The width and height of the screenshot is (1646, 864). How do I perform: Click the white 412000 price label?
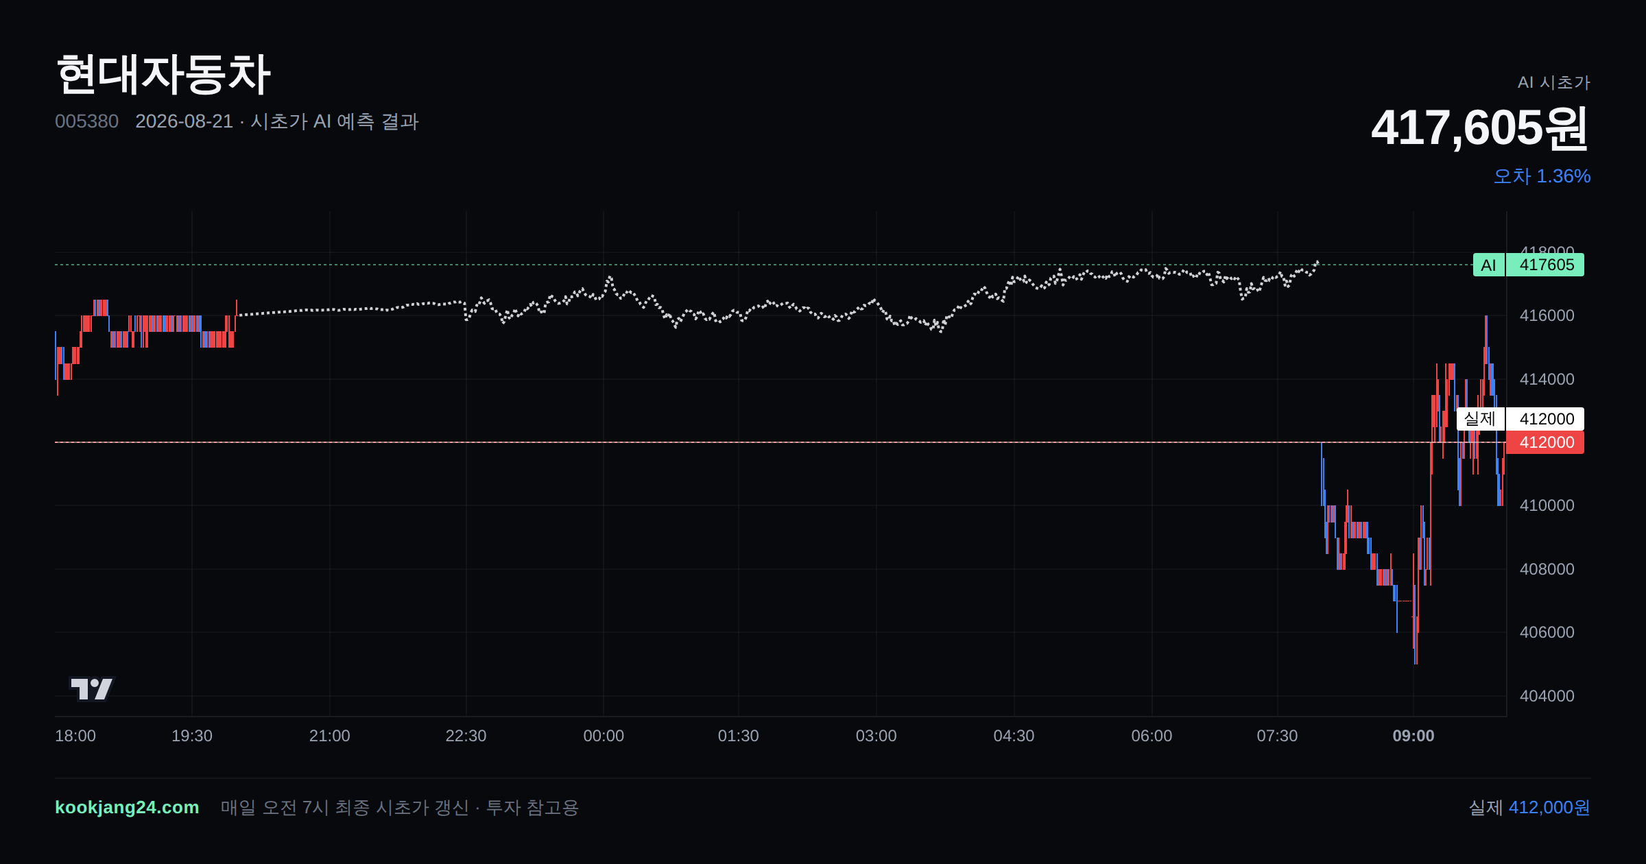coord(1545,419)
